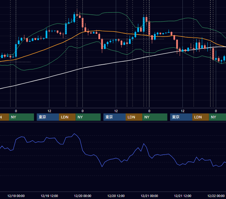The width and height of the screenshot is (226, 199).
Task: Select the 12/20 00:00 axis label
Action: pyautogui.click(x=82, y=196)
